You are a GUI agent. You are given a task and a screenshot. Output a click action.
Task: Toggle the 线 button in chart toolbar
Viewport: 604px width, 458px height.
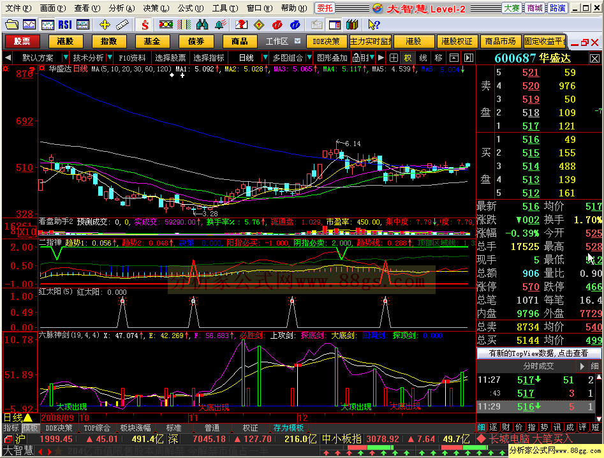click(423, 58)
